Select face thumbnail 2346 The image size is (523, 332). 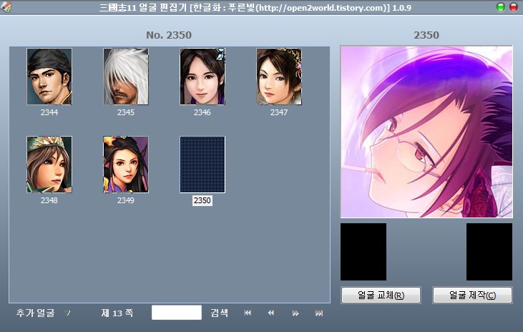[x=202, y=77]
